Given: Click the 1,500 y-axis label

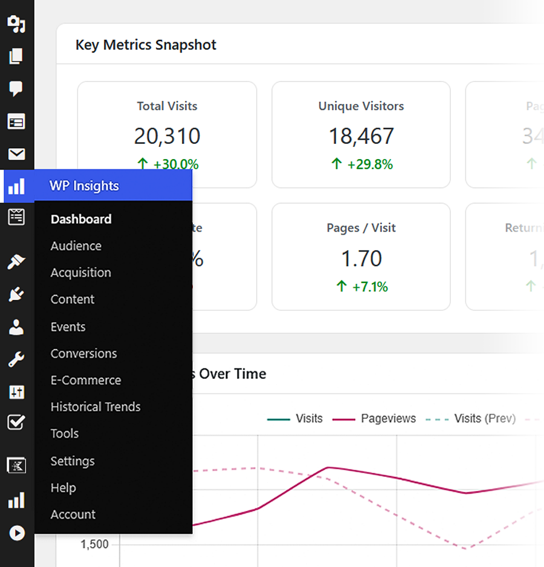Looking at the screenshot, I should point(94,544).
